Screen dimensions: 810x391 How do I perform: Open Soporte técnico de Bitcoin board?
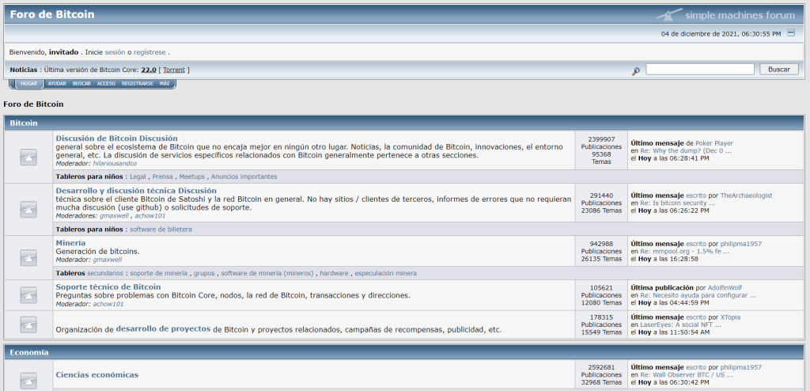tap(108, 287)
